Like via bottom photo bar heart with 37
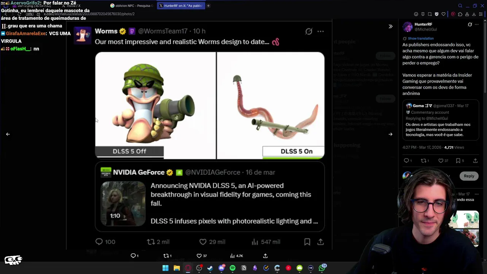487x274 pixels. [x=199, y=256]
